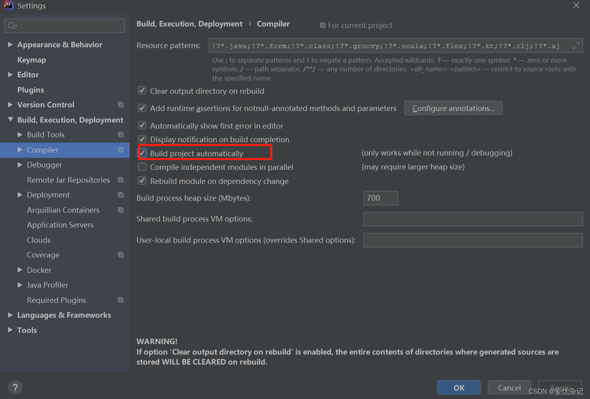Click the Resource patterns text field
The image size is (590, 399).
coord(395,46)
